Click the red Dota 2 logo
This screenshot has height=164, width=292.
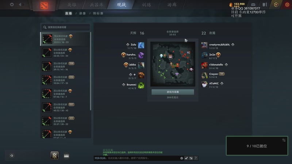click(44, 5)
